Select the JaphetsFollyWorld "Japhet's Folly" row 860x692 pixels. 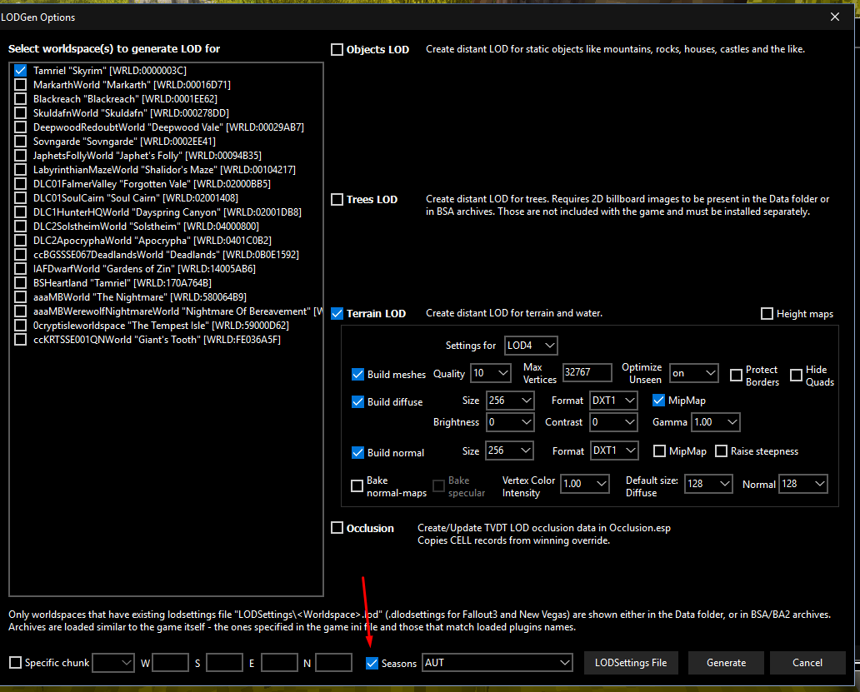(167, 156)
